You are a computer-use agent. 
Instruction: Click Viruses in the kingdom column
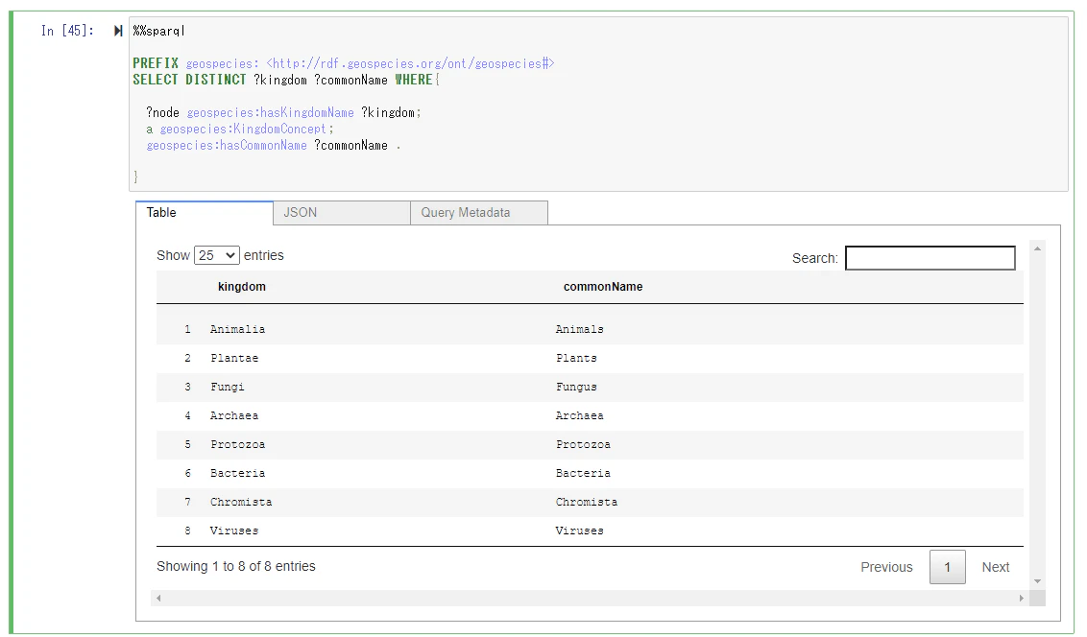click(x=234, y=531)
